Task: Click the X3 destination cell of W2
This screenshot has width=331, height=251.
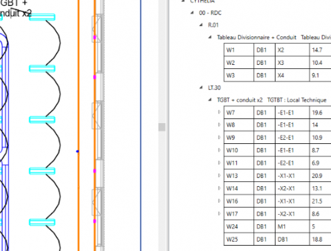Action: (x=292, y=63)
